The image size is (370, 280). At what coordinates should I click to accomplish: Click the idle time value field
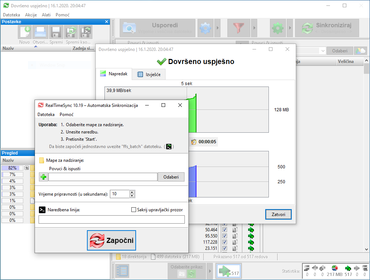[x=120, y=194]
